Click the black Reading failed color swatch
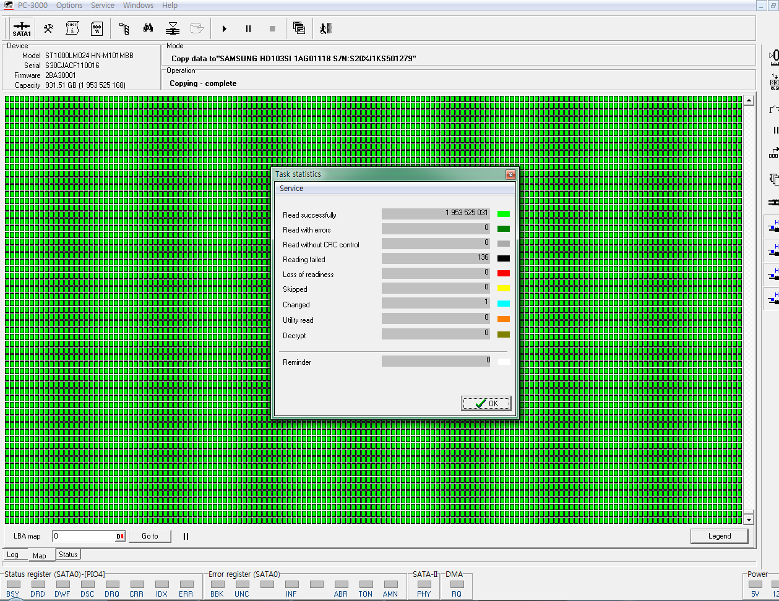The height and width of the screenshot is (601, 779). 503,258
